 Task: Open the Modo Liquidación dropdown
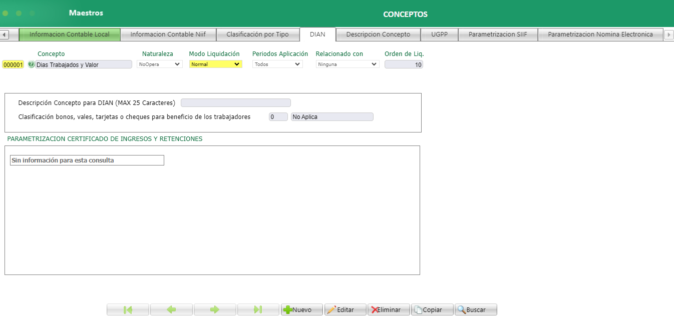coord(216,64)
